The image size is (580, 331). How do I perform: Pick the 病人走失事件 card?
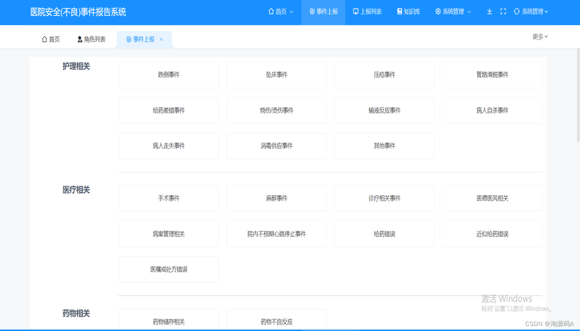169,146
